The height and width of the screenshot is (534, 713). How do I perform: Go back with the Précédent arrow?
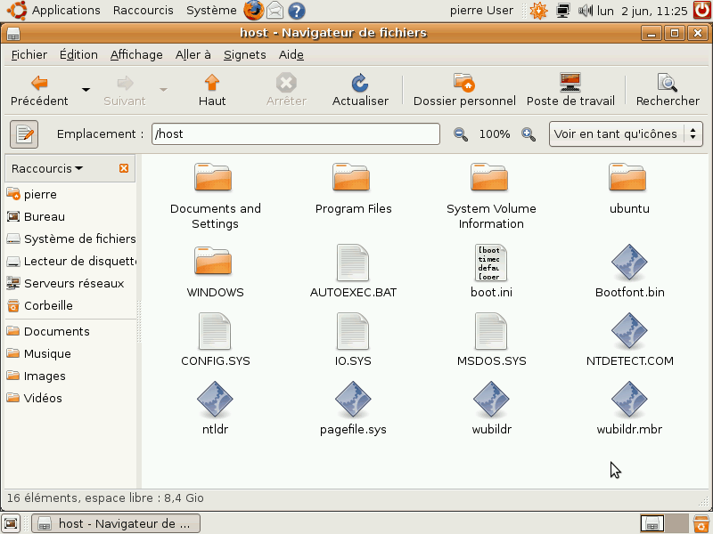pos(39,91)
